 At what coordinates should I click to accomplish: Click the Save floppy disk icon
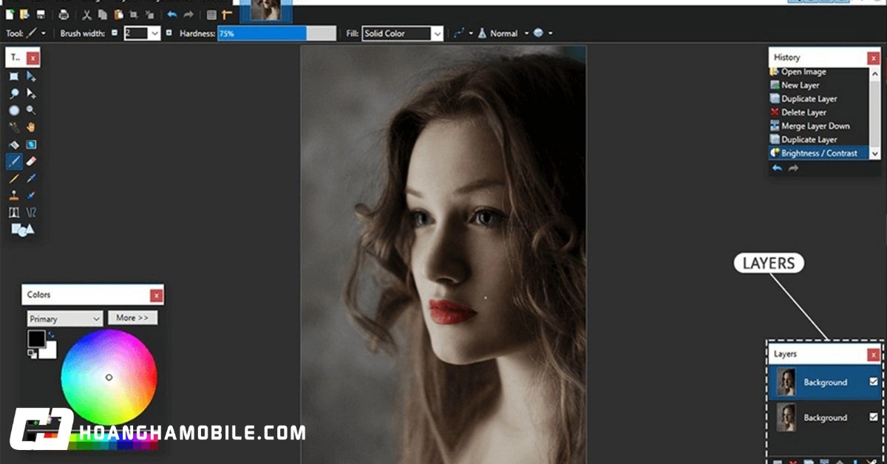40,14
